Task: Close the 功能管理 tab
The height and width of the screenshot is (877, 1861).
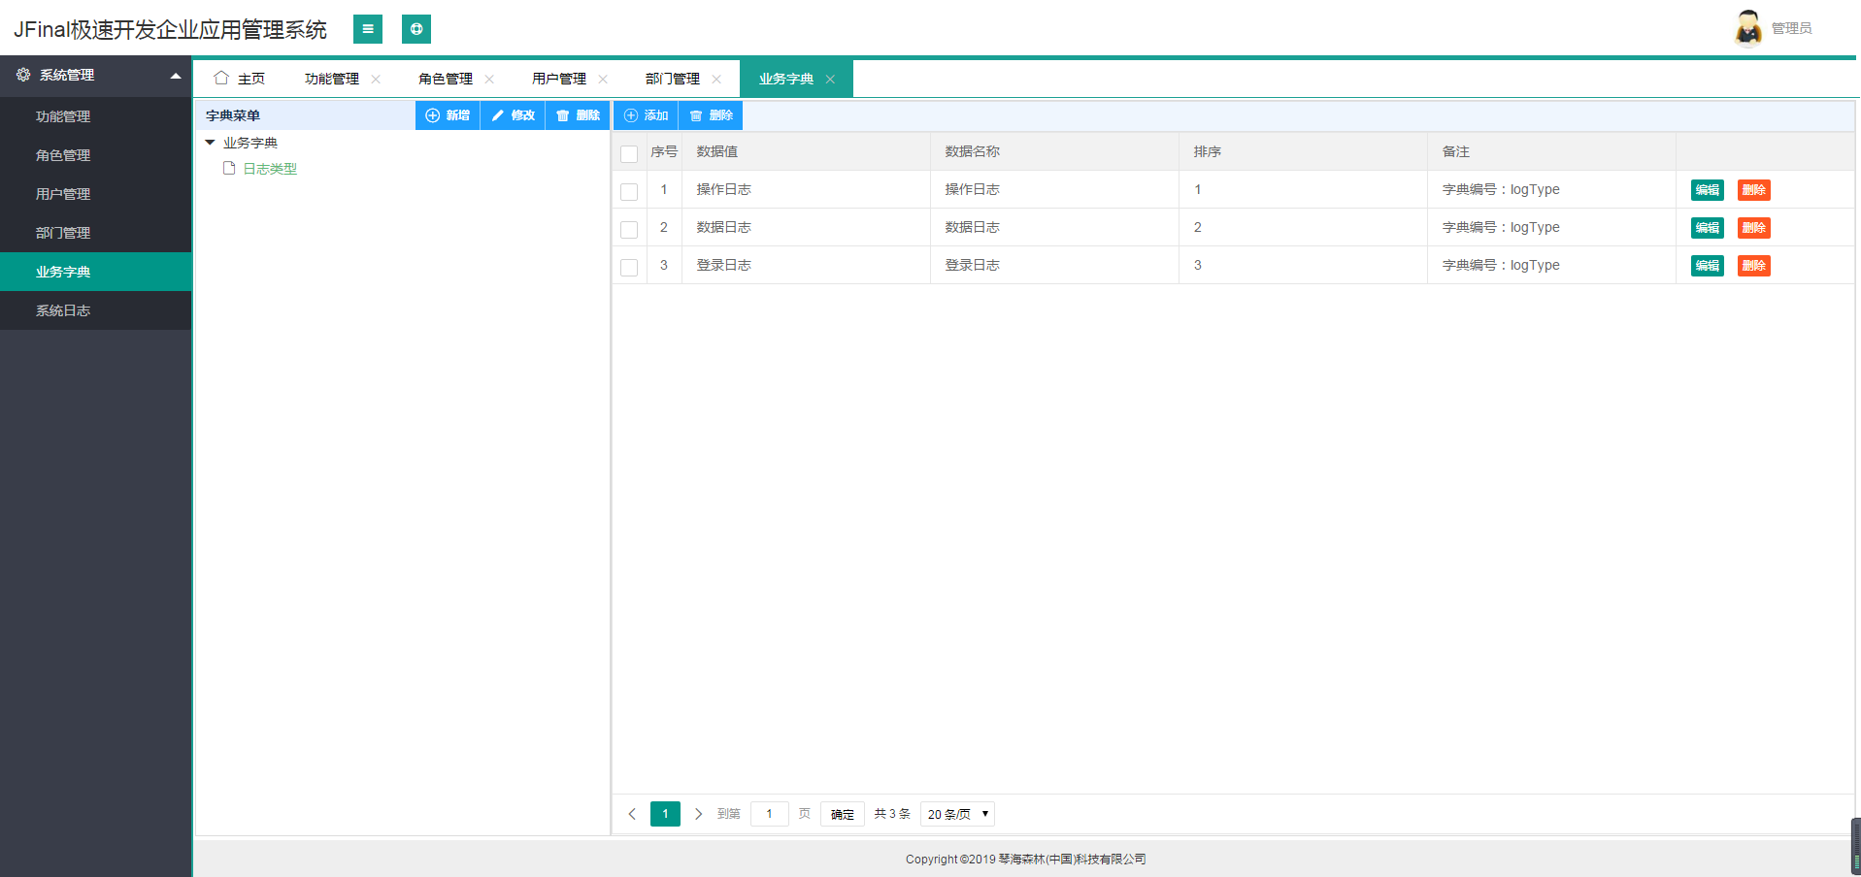Action: (x=376, y=79)
